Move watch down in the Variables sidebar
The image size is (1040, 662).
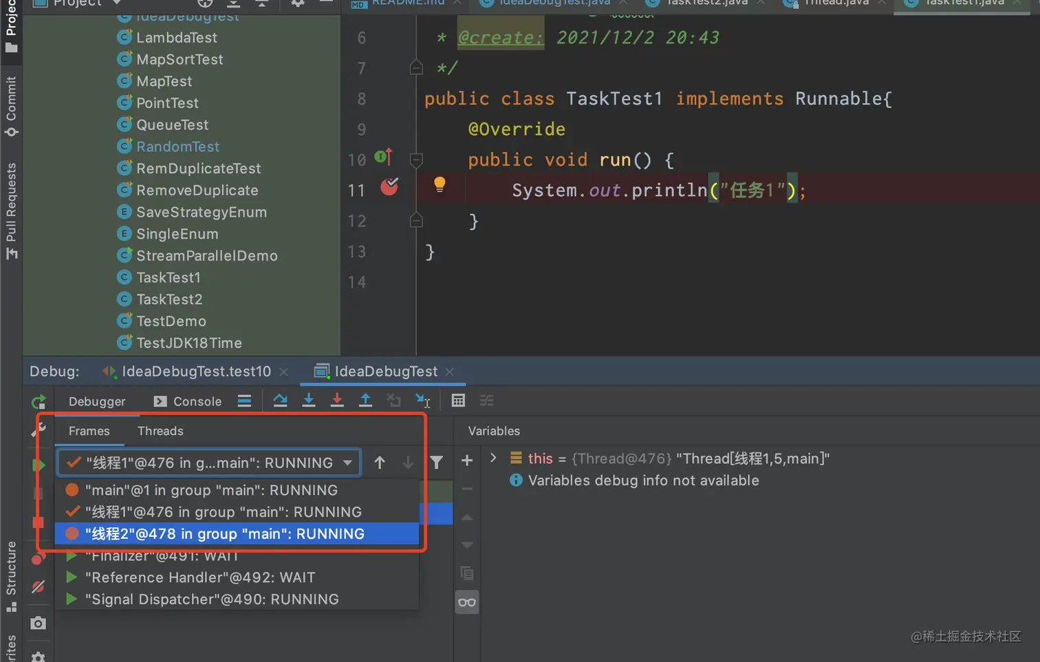coord(467,545)
